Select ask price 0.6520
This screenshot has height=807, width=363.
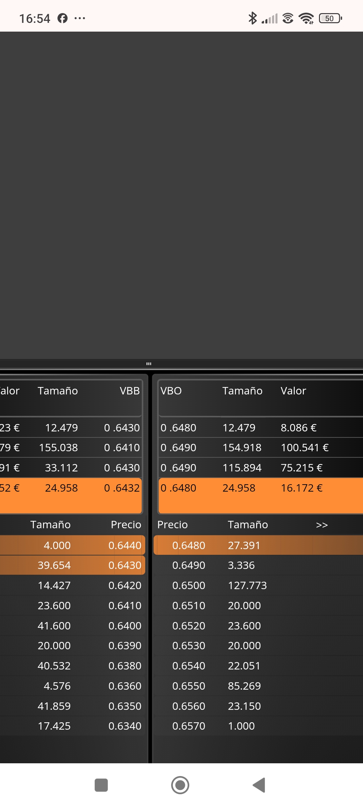click(x=189, y=626)
